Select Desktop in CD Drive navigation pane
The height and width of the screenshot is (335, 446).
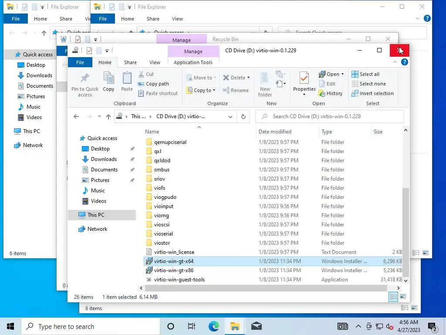click(x=100, y=149)
